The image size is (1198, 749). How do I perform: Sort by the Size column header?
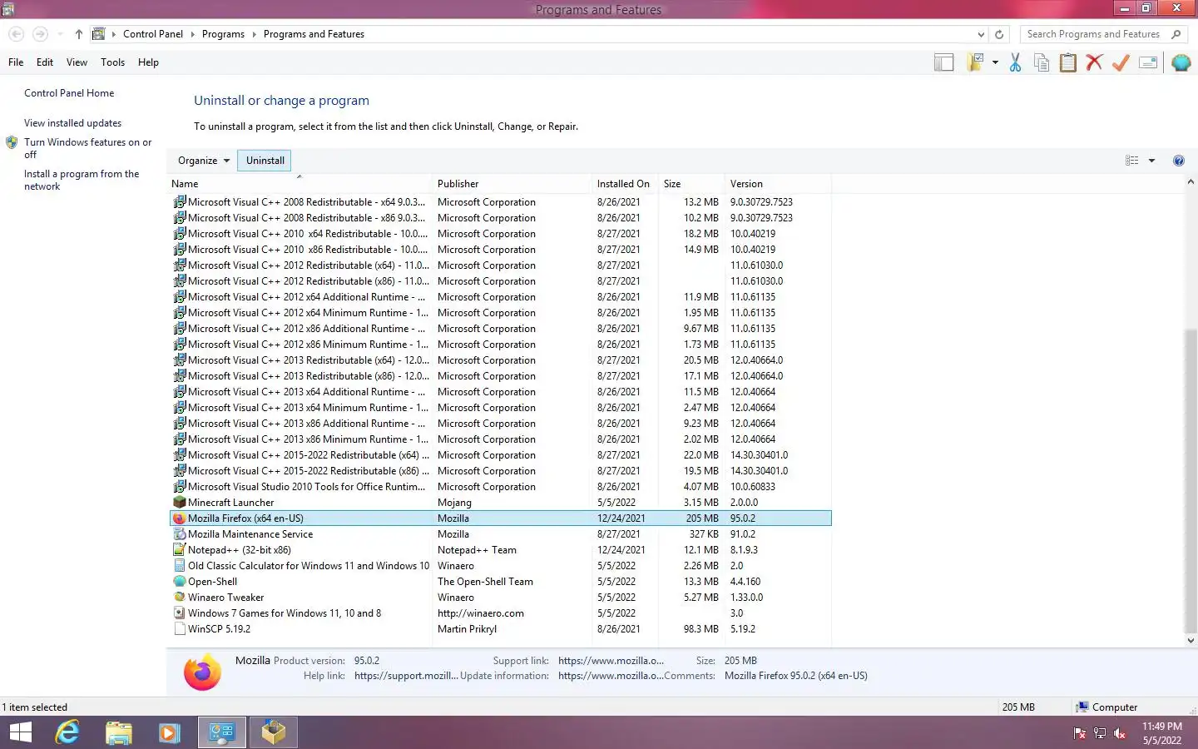click(691, 184)
